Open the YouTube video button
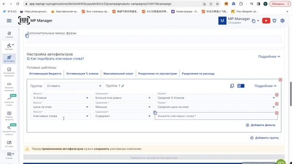The image size is (292, 164). coord(266,20)
